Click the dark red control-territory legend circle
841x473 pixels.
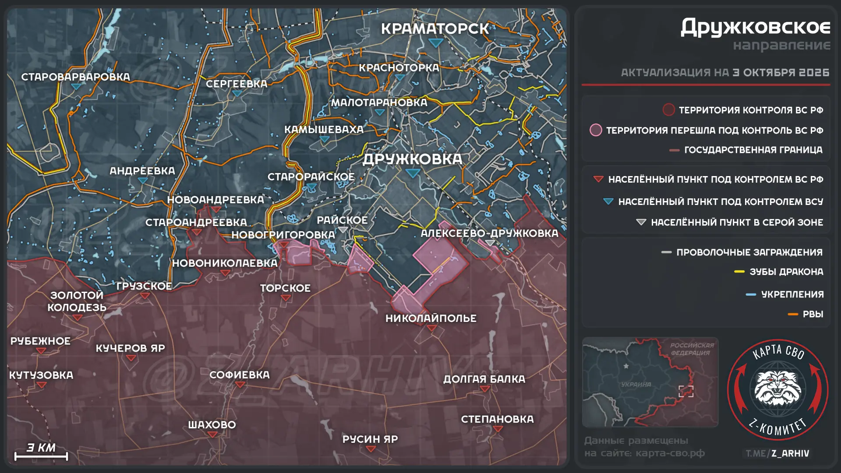(x=668, y=109)
